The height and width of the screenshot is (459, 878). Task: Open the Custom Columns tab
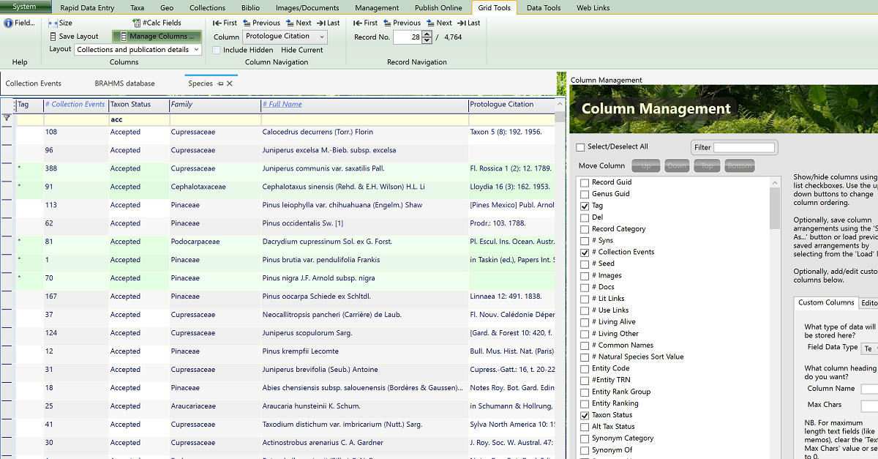(x=826, y=302)
